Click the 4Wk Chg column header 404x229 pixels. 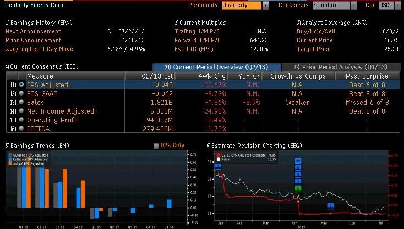[x=201, y=76]
